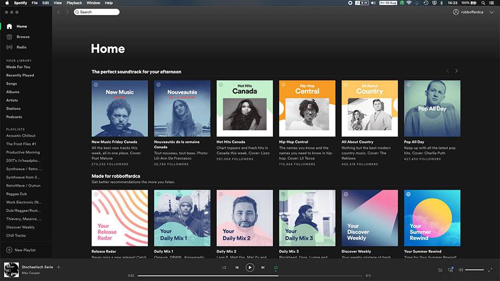The height and width of the screenshot is (281, 500).
Task: Click the Browse icon in the sidebar
Action: click(x=9, y=37)
